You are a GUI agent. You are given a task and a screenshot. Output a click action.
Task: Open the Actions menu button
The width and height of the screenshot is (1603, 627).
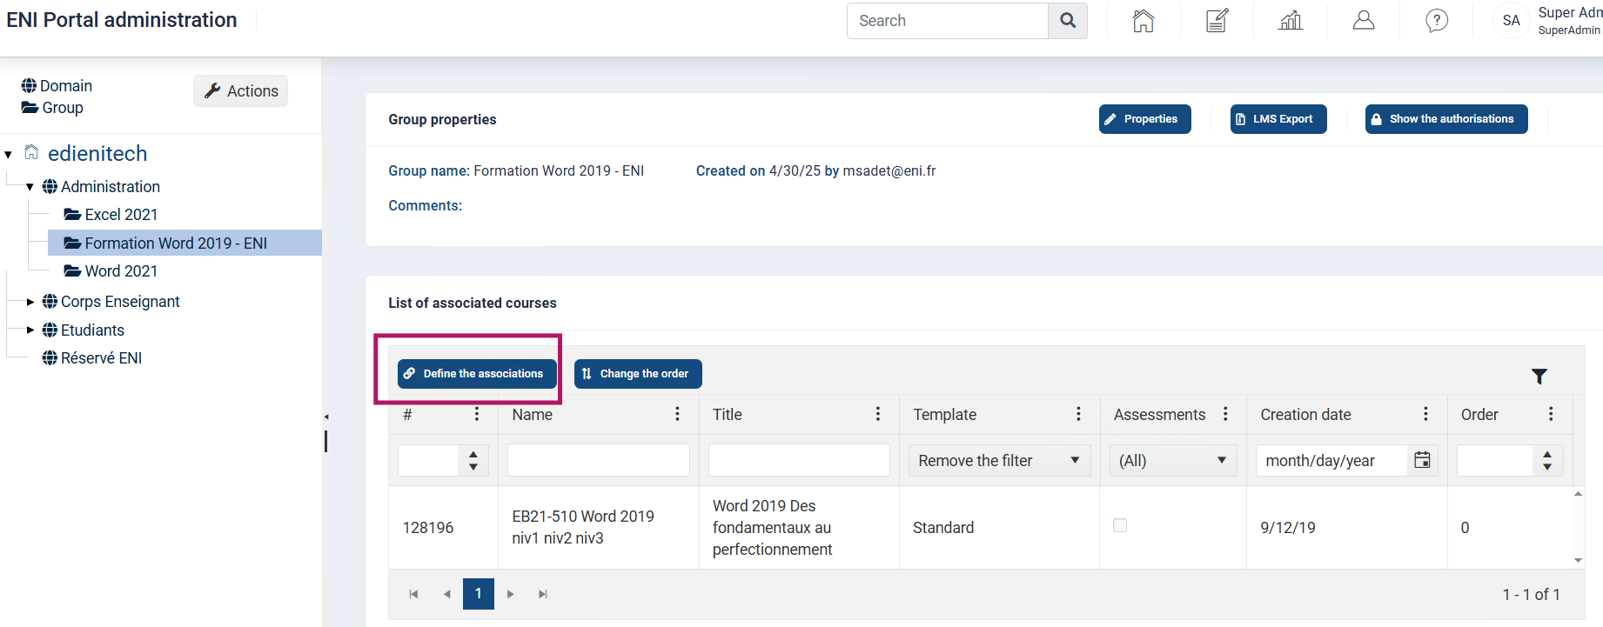coord(241,90)
